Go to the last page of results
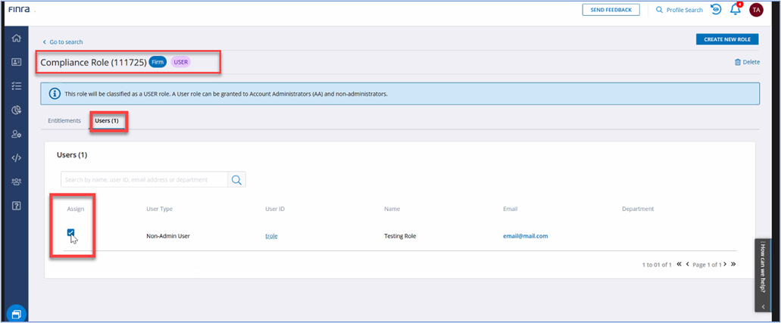The height and width of the screenshot is (323, 781). [733, 264]
